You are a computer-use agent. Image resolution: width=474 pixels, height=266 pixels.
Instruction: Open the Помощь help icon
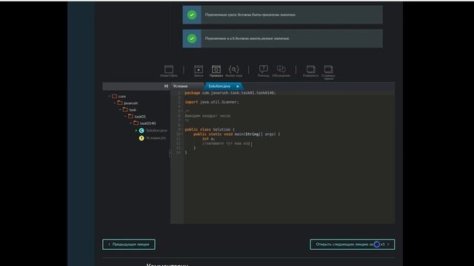[x=264, y=71]
